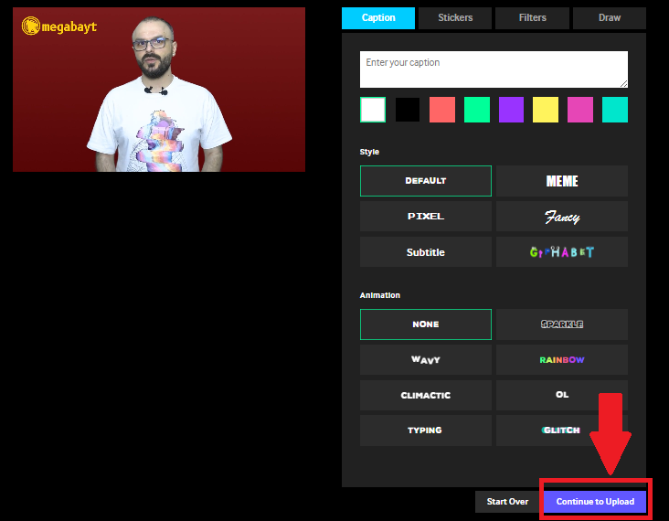Switch to the Stickers tab
Image resolution: width=669 pixels, height=521 pixels.
[x=455, y=17]
